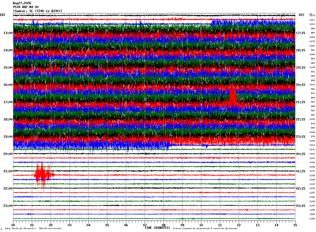Click the TIME (MINUTES) axis title
The height and width of the screenshot is (232, 316).
click(157, 228)
